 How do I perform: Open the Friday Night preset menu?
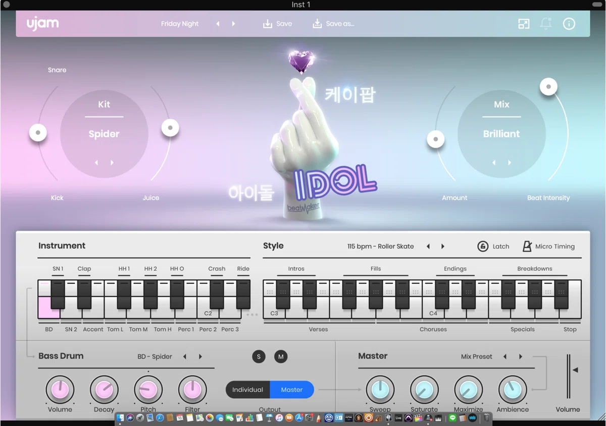(180, 24)
